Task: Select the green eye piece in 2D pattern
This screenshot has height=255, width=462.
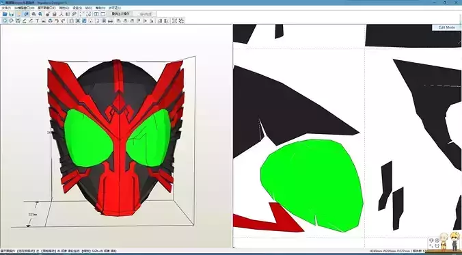Action: [x=312, y=186]
